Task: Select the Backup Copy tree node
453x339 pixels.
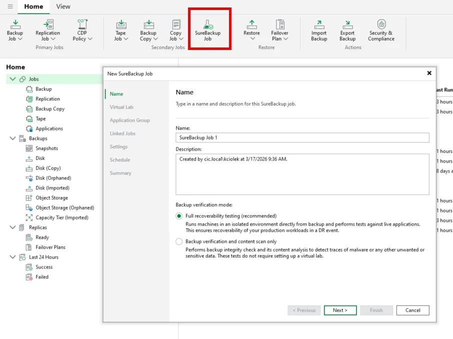Action: coord(50,108)
